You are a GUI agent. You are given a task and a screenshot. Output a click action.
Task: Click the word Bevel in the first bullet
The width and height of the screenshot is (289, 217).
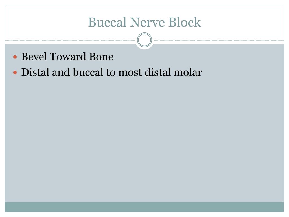coord(34,57)
